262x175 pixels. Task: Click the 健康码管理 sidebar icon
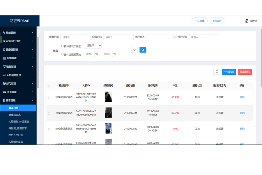point(4,50)
